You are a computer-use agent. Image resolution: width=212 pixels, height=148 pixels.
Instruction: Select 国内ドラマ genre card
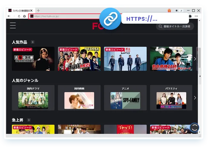point(33,97)
